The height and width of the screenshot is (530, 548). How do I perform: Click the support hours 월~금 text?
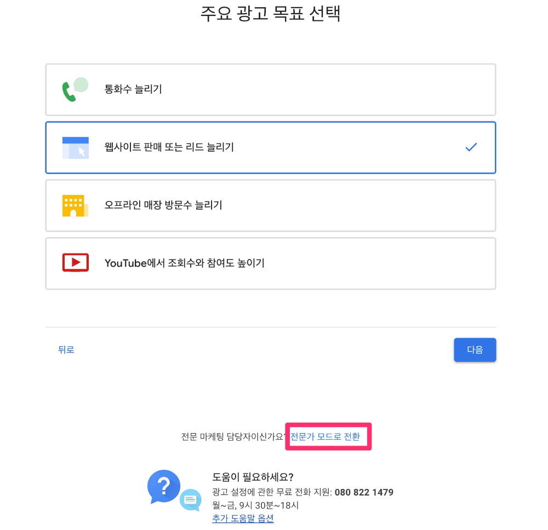[x=255, y=505]
